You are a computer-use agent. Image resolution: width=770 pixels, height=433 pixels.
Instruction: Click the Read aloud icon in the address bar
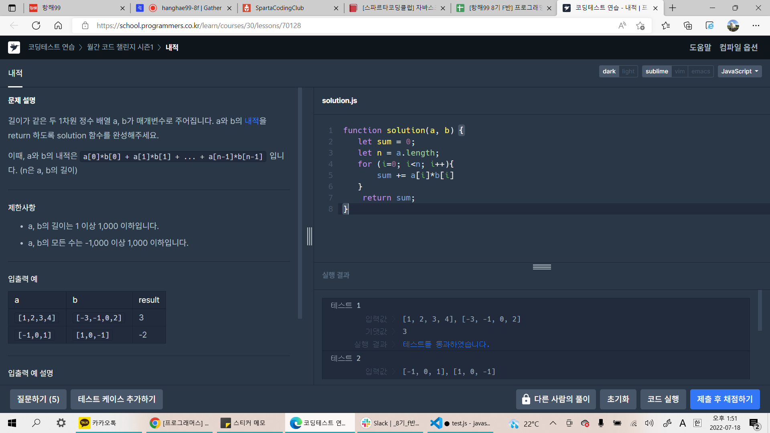point(622,26)
